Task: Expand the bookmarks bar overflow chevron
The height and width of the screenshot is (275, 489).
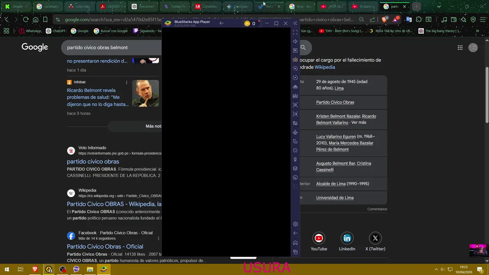Action: (x=477, y=31)
